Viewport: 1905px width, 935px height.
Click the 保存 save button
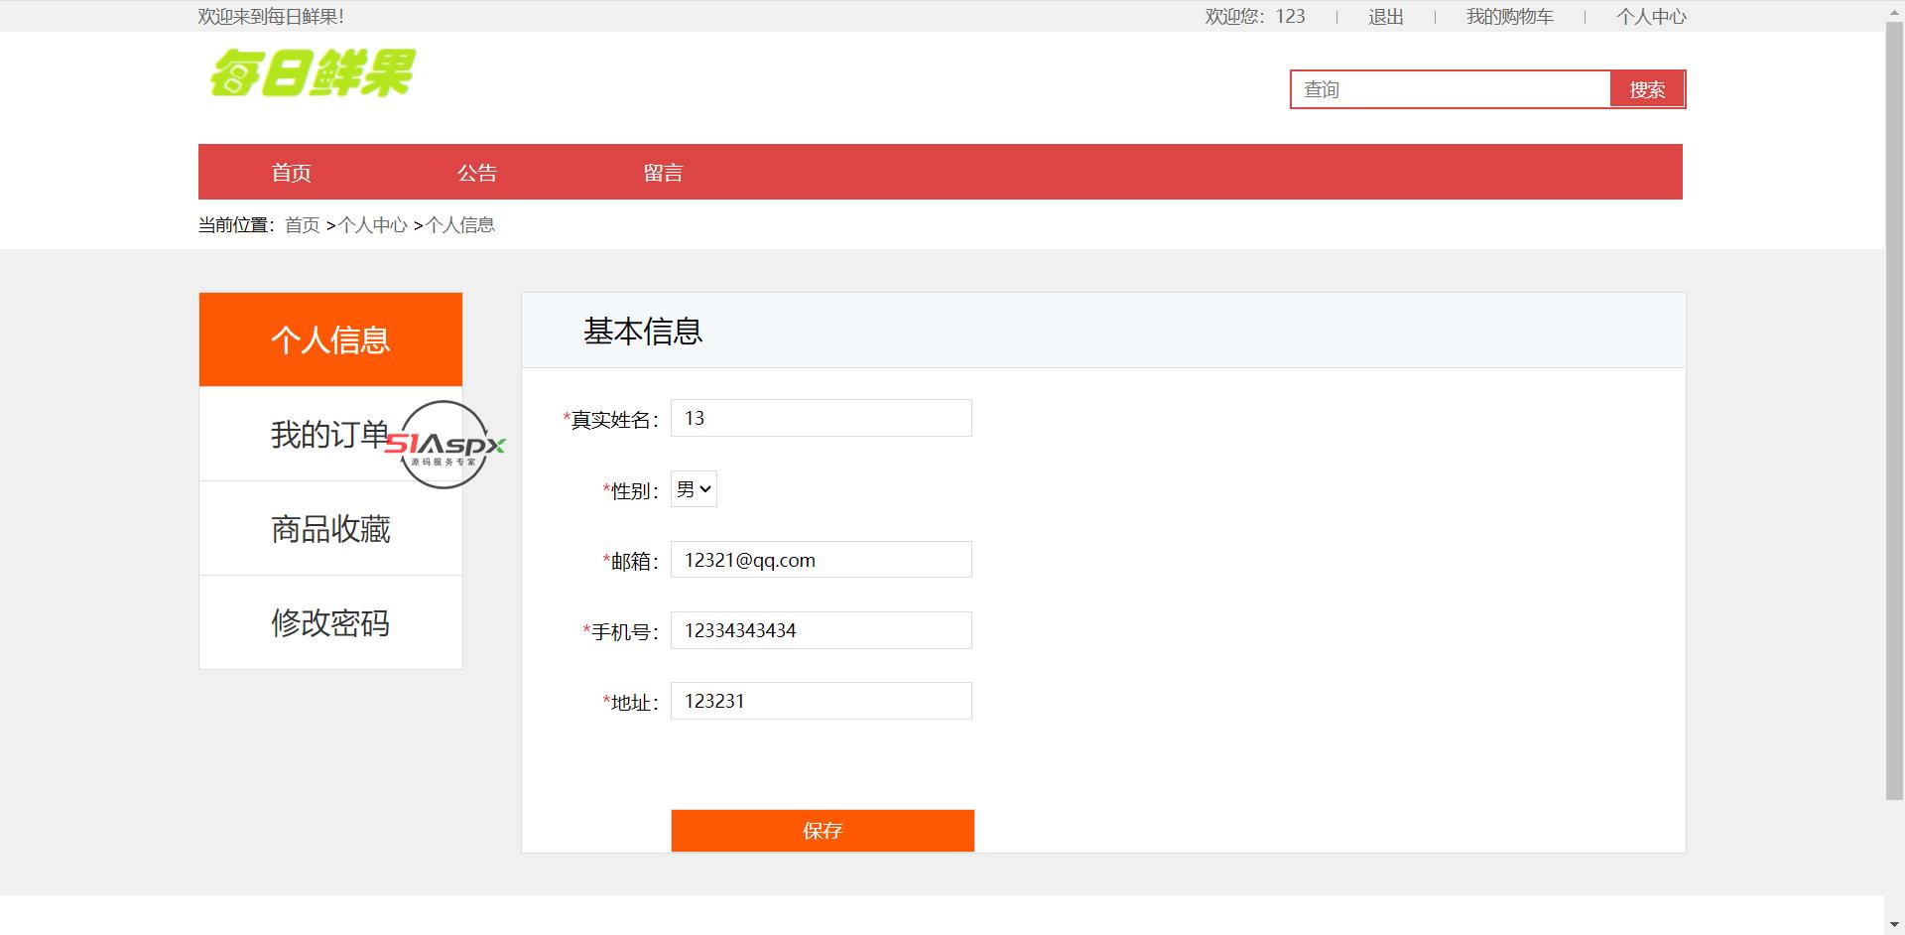823,831
